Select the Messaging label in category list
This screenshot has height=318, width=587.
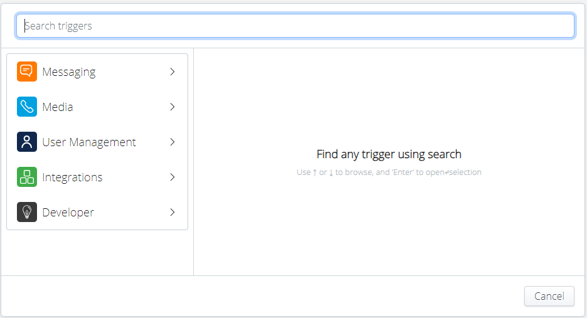point(69,72)
